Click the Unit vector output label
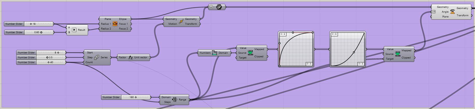Image resolution: width=475 pixels, height=109 pixels. (141, 57)
